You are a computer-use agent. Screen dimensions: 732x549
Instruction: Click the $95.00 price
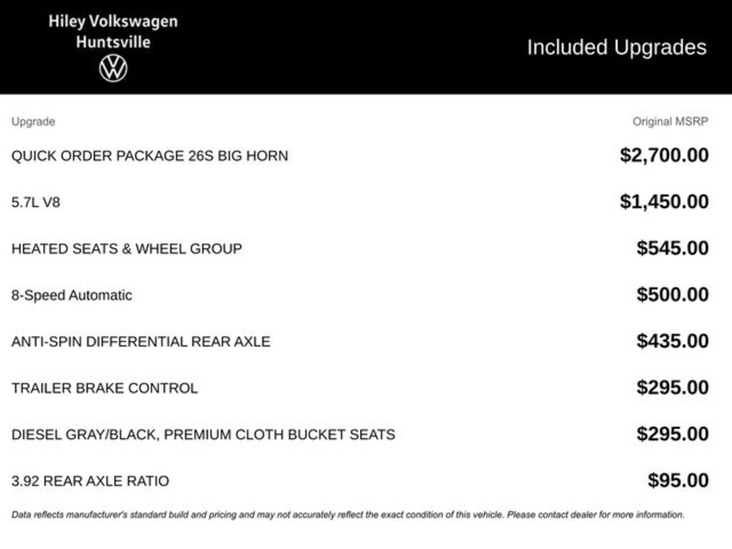coord(678,480)
